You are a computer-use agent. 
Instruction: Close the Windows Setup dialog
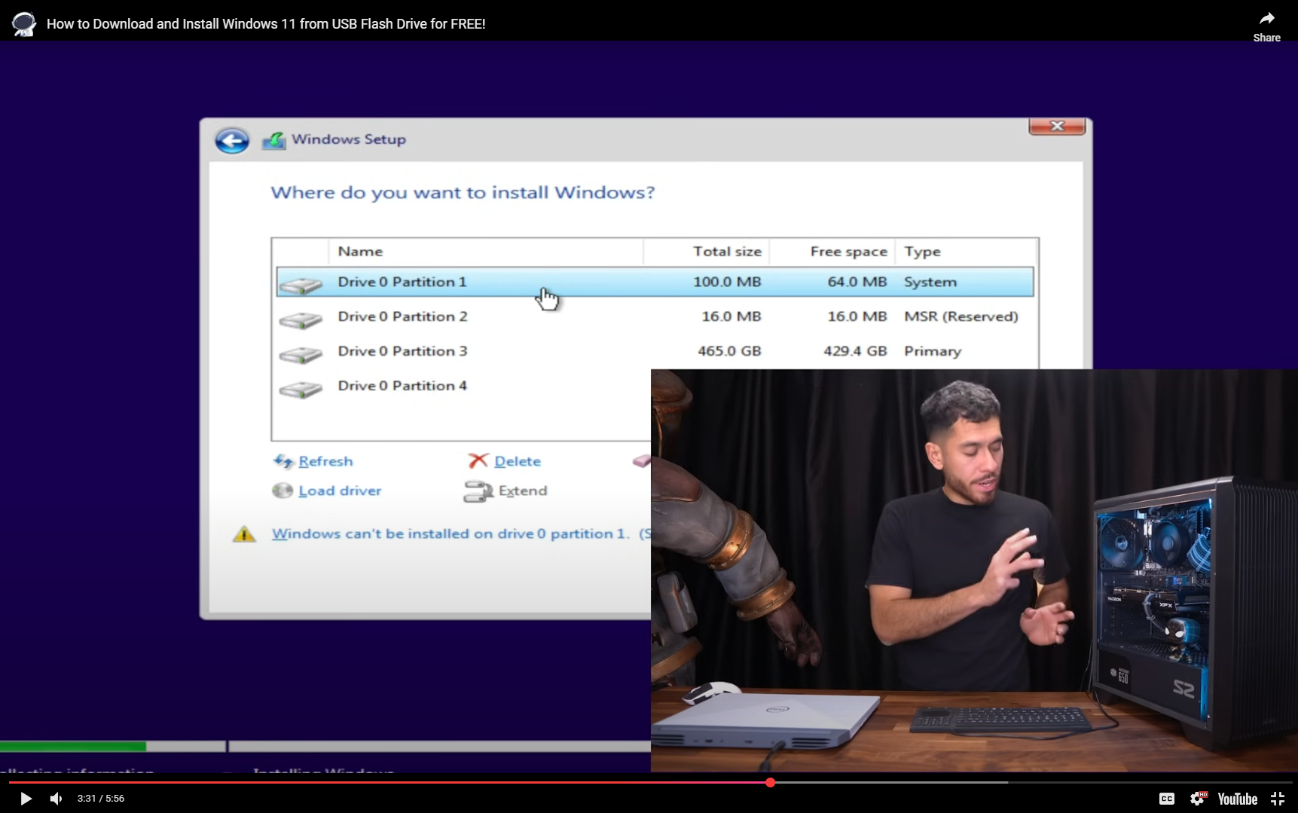(x=1057, y=127)
